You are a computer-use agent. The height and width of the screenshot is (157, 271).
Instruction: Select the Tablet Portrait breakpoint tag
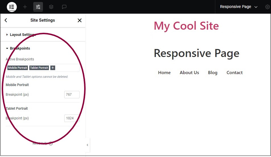coord(39,68)
